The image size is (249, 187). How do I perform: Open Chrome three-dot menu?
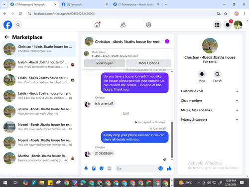[x=244, y=13]
